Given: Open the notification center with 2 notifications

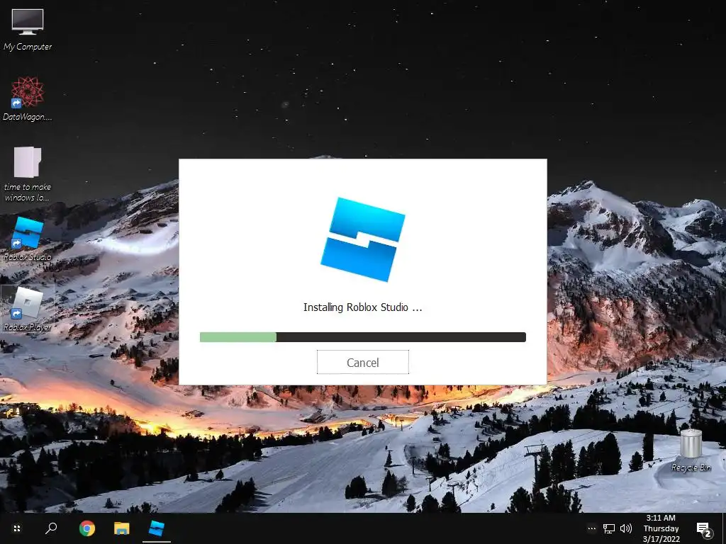Looking at the screenshot, I should click(x=703, y=529).
